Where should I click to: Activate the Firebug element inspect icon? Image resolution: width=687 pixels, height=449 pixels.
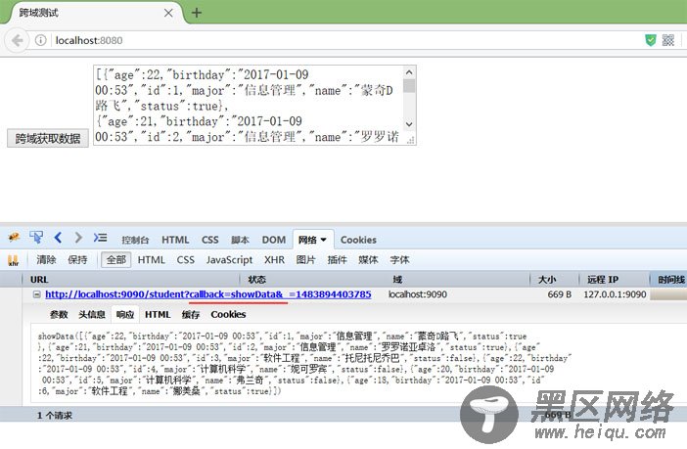(36, 238)
